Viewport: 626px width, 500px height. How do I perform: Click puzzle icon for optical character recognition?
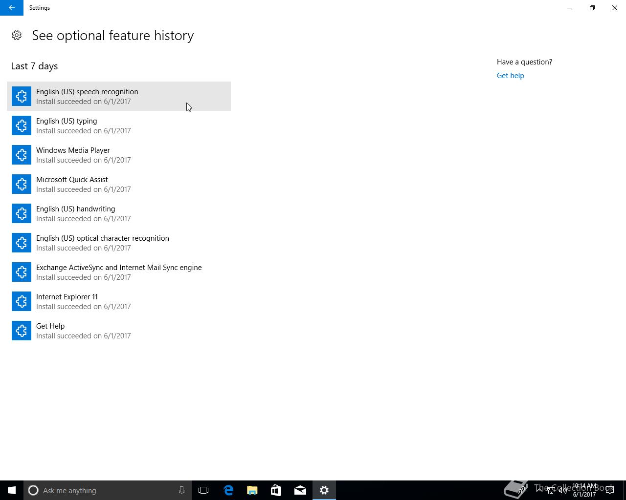point(22,243)
